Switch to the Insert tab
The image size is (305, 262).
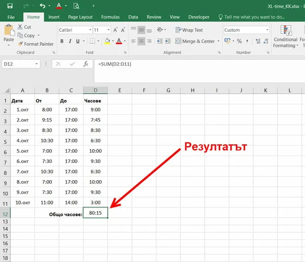[54, 17]
